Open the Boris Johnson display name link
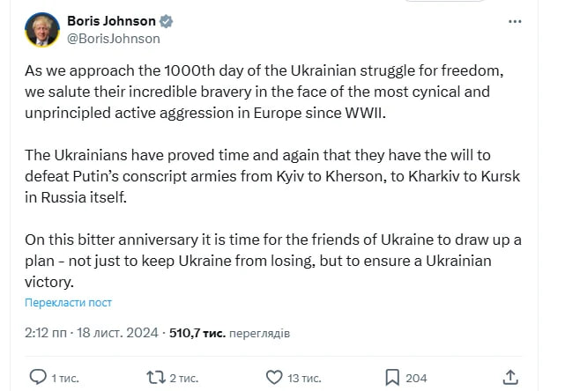 click(112, 21)
